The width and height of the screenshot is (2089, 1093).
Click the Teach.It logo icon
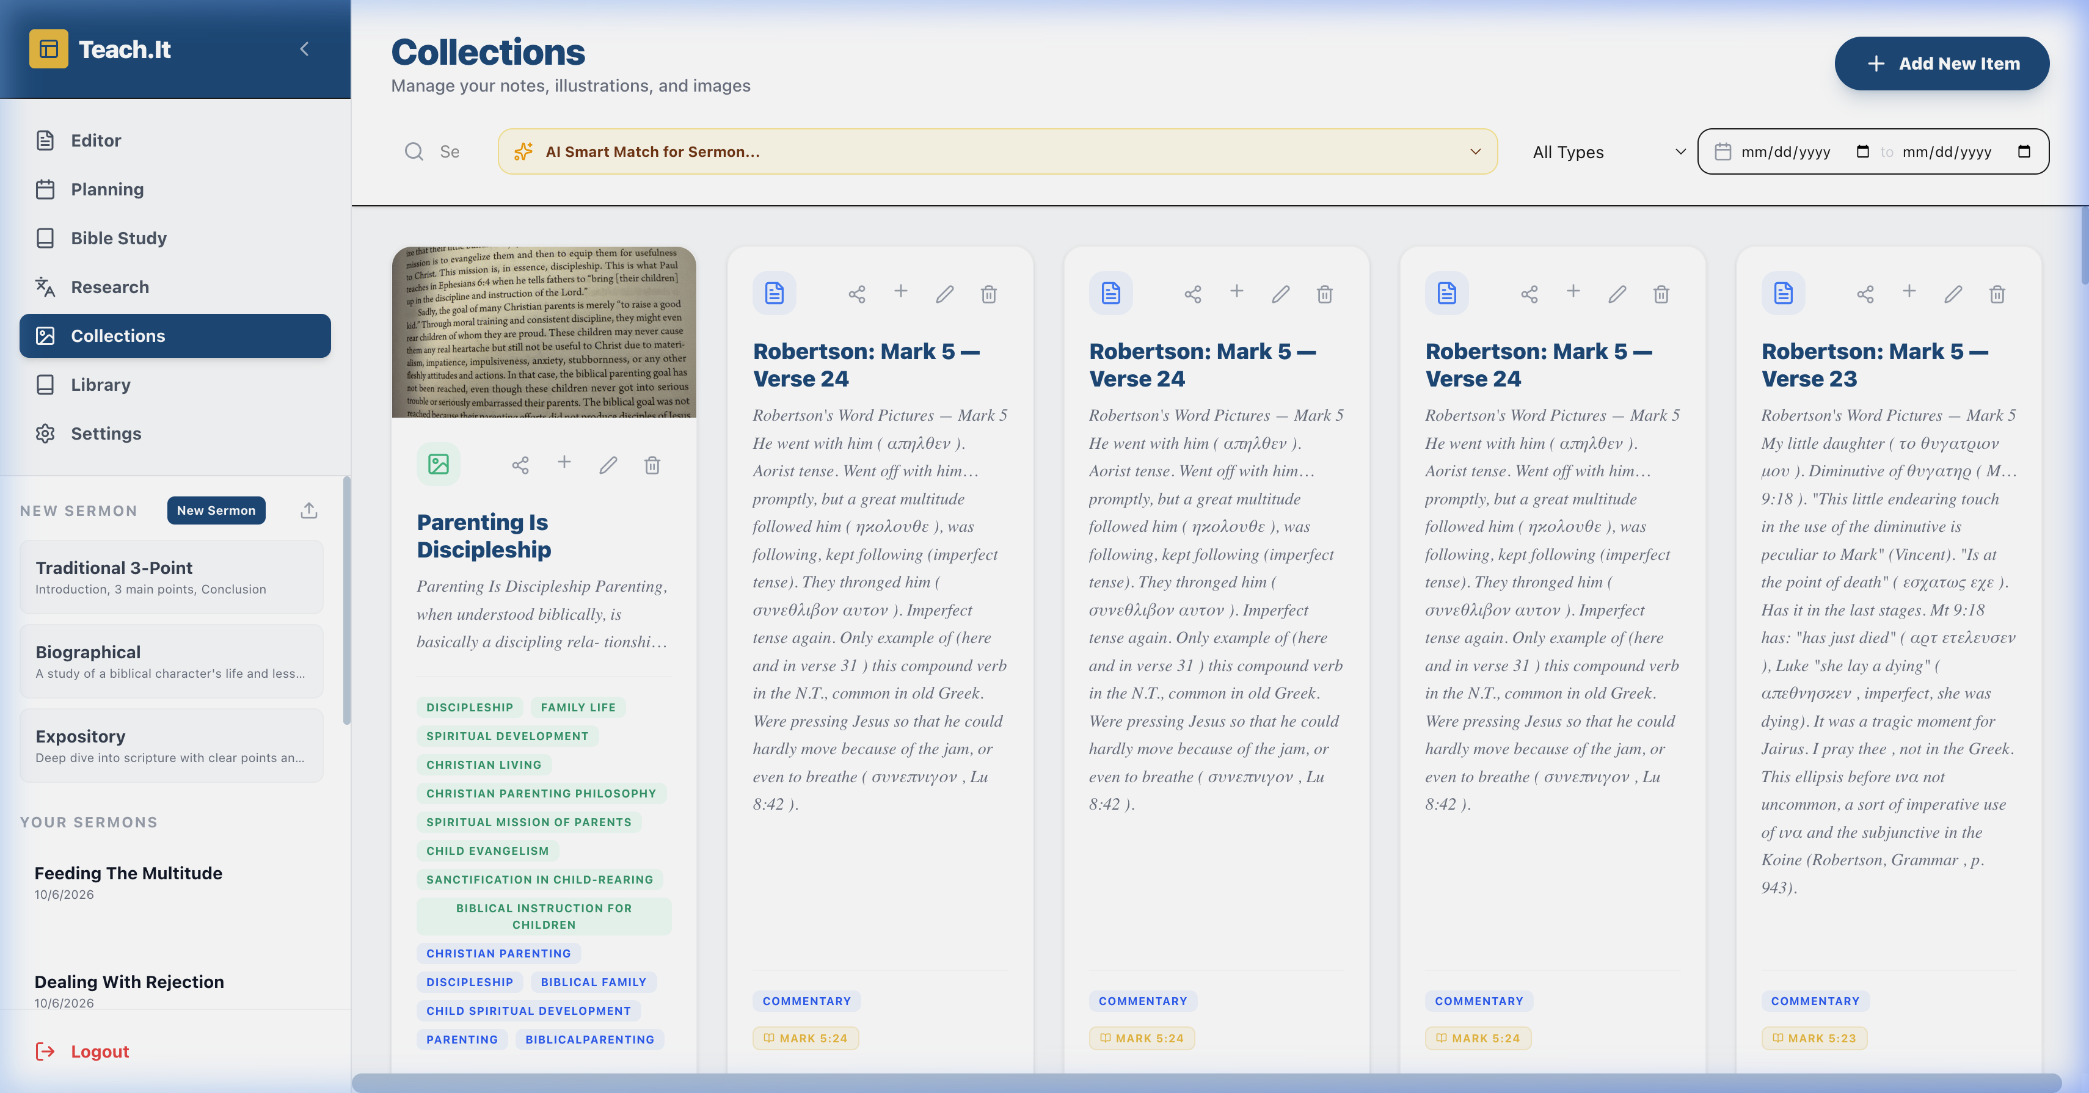coord(49,49)
